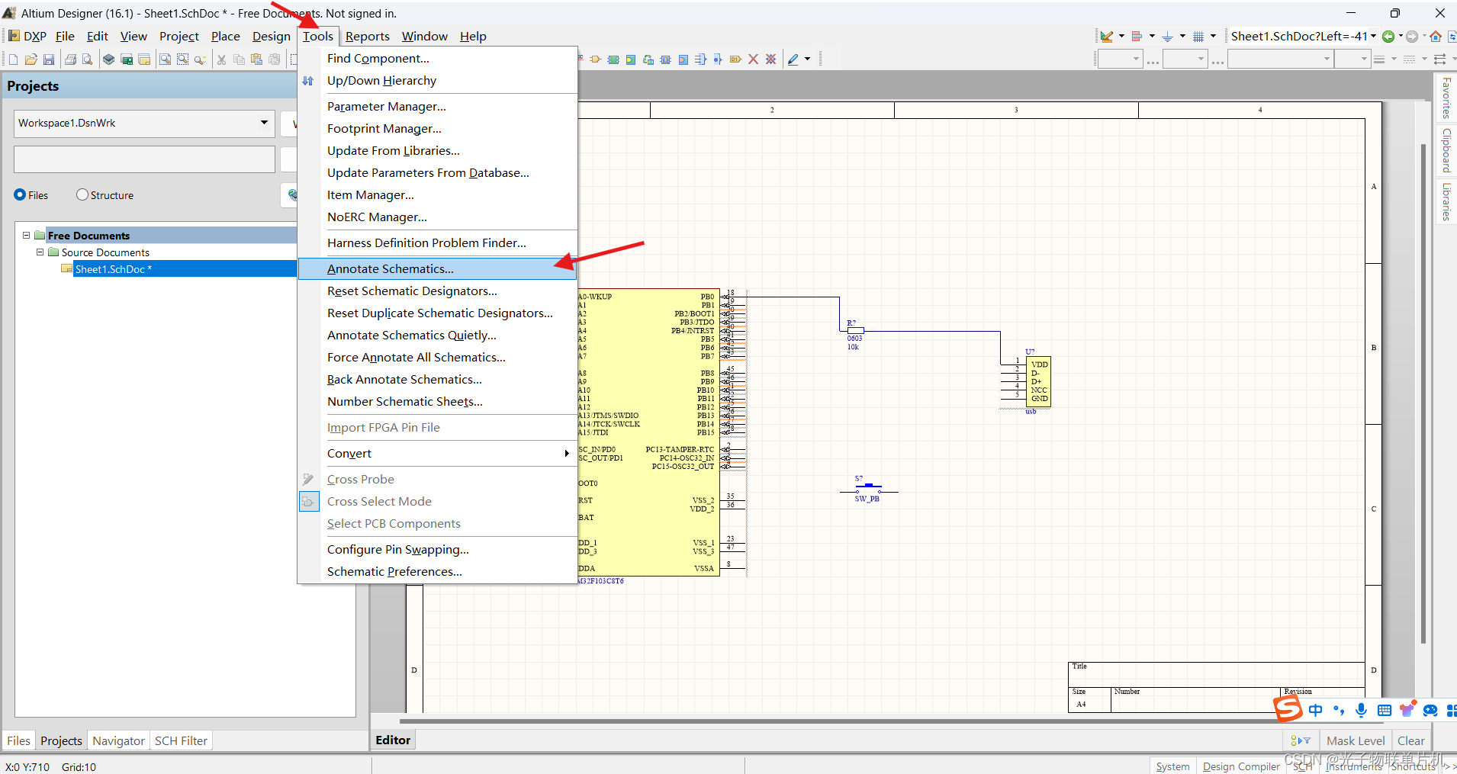Screen dimensions: 1457x774
Task: Expand the Convert submenu
Action: pos(437,453)
